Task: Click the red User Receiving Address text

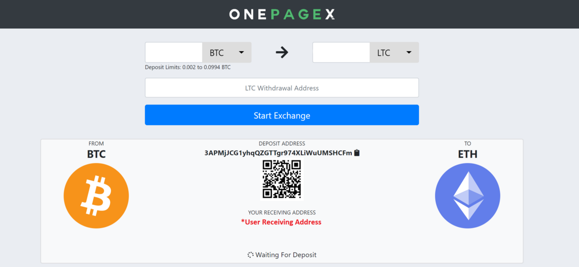Action: click(281, 222)
